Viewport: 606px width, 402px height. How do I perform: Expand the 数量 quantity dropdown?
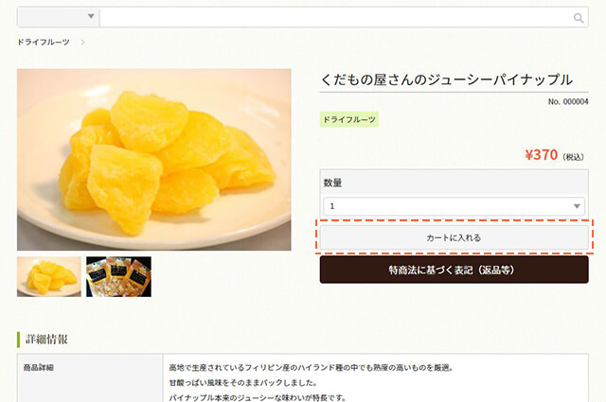[x=454, y=206]
